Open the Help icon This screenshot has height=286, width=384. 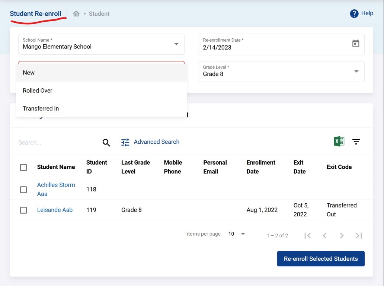click(354, 13)
